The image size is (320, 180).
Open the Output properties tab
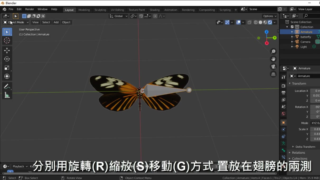click(x=283, y=93)
